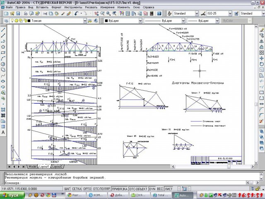Open the Рисовать menu
The width and height of the screenshot is (265, 199).
pyautogui.click(x=91, y=7)
